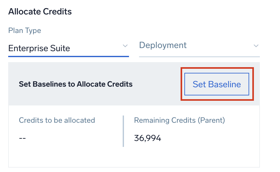Click the 'Credits to be allocated' label

tap(57, 120)
